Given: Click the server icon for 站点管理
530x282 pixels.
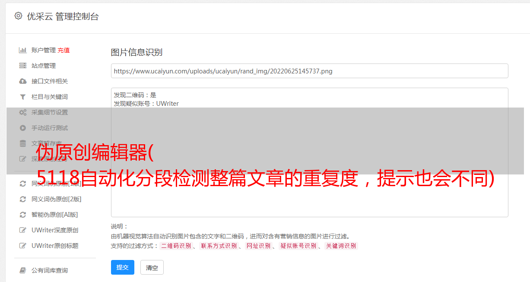Looking at the screenshot, I should (23, 66).
